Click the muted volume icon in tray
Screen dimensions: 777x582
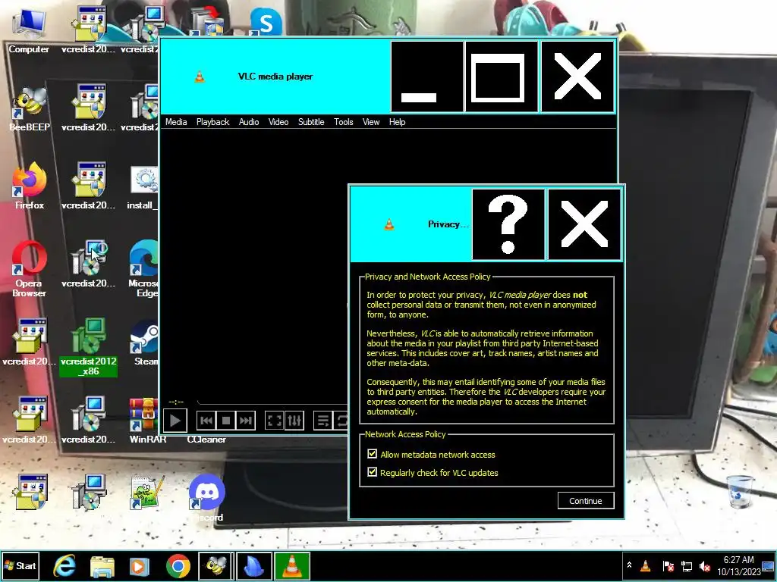705,565
